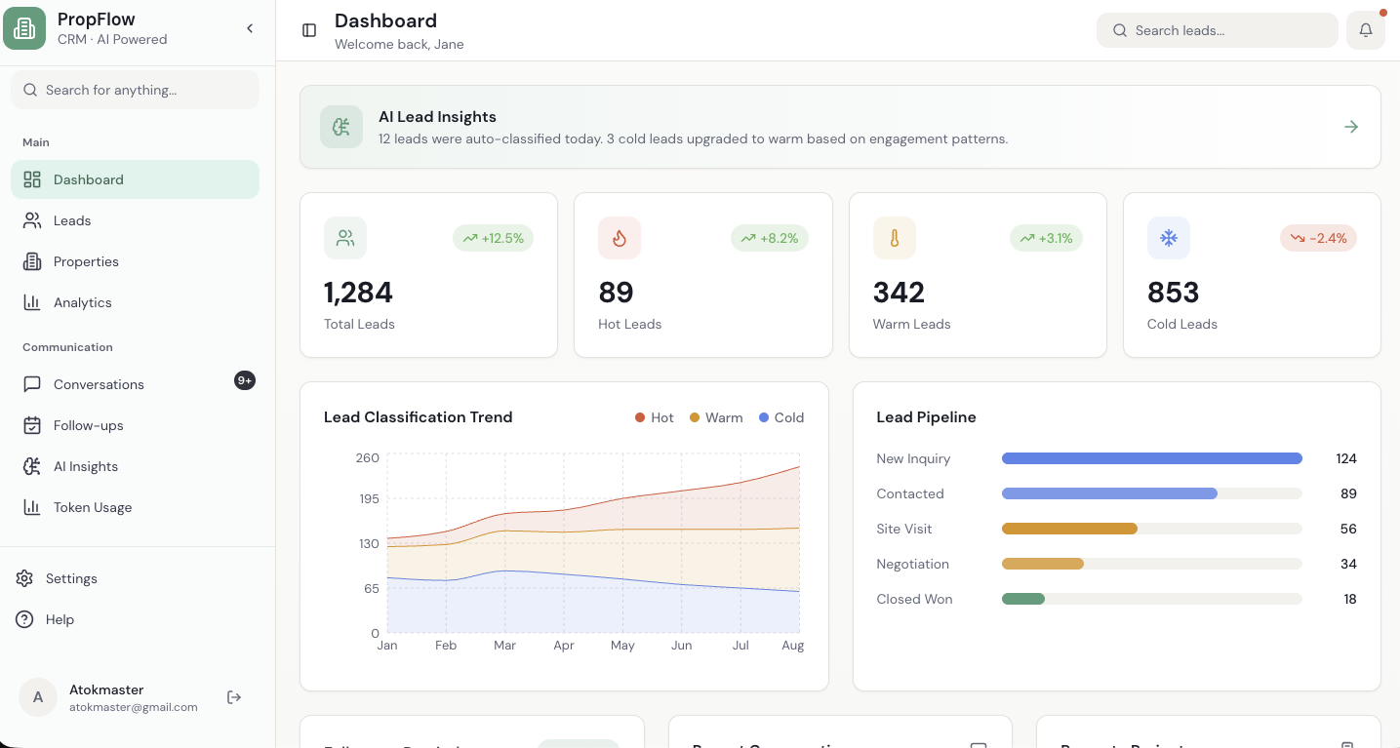
Task: Open AI Lead Insights using the arrow
Action: click(1351, 127)
